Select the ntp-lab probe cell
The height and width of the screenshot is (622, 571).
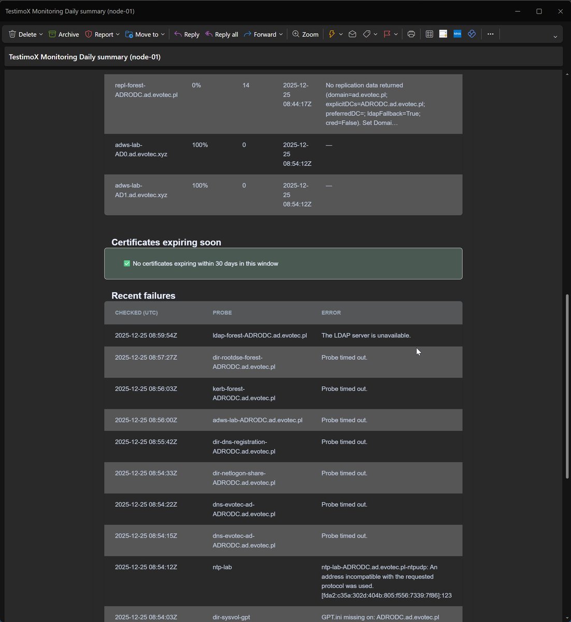point(222,567)
